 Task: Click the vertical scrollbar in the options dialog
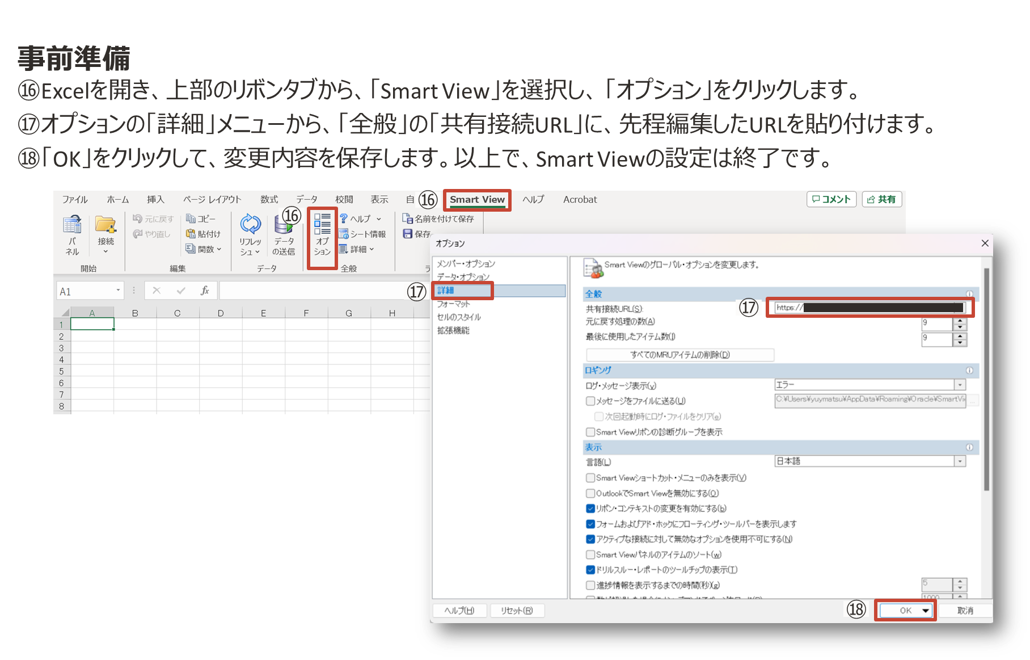(x=986, y=379)
